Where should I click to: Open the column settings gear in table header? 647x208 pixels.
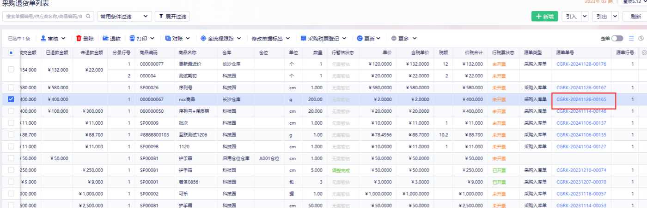pyautogui.click(x=644, y=52)
